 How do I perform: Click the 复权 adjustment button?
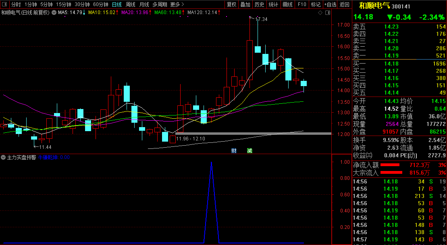pyautogui.click(x=232, y=4)
